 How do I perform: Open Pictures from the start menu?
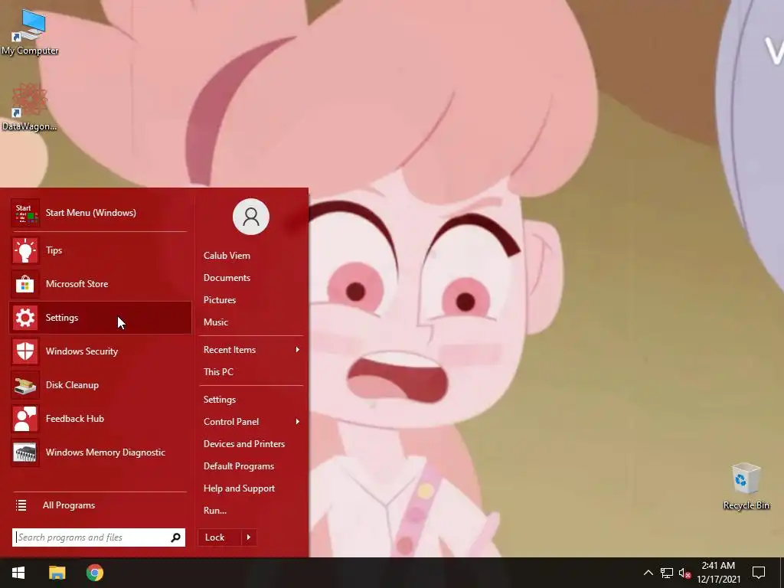(x=220, y=300)
